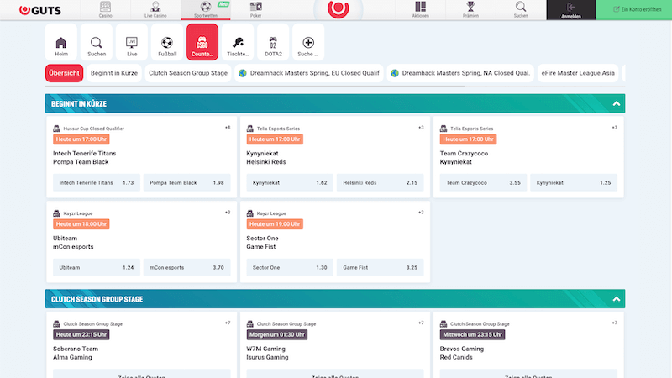Open eFire Master League Asia tab
672x378 pixels.
(x=578, y=73)
